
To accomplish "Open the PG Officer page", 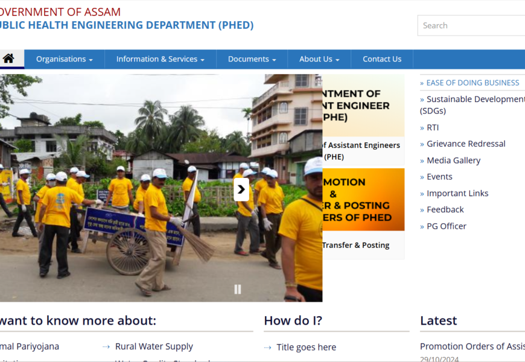I will (446, 226).
